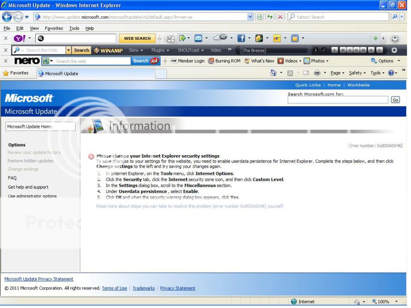The image size is (411, 308).
Task: Click the Nero logo
Action: (x=27, y=61)
